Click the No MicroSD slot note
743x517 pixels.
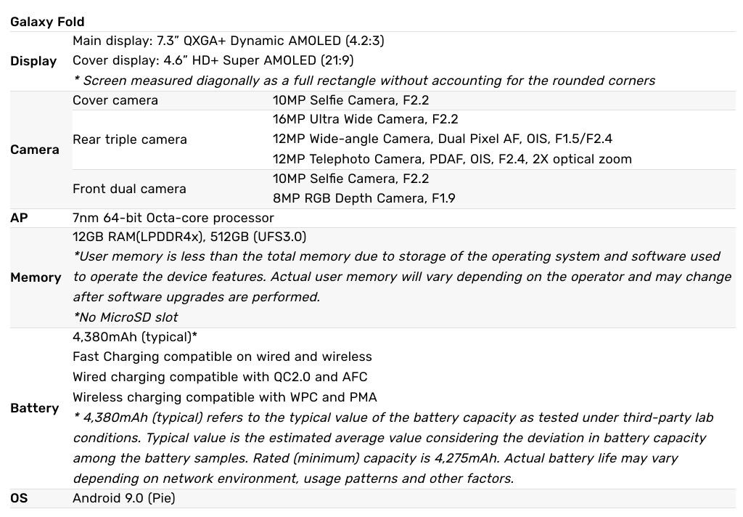click(x=125, y=317)
